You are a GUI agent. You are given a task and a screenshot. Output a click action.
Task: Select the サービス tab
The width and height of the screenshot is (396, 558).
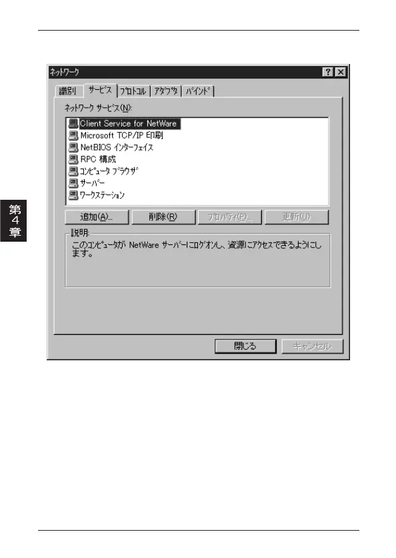coord(100,91)
